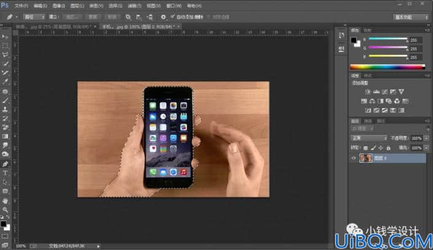Click the 选区 make-selection button
433x250 pixels.
point(72,17)
